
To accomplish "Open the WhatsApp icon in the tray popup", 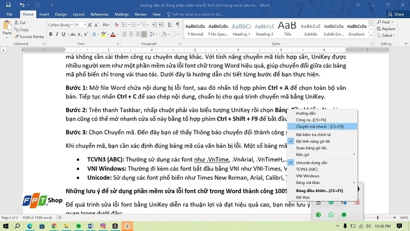I will (331, 215).
